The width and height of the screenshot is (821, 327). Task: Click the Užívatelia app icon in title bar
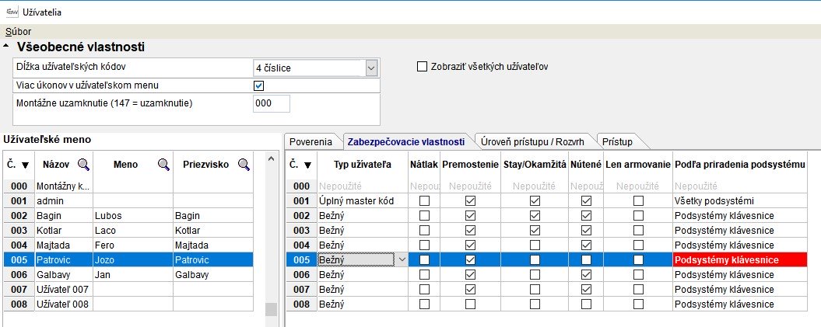coord(12,12)
